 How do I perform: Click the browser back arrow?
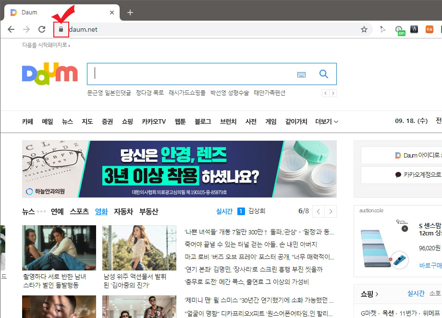click(x=11, y=29)
